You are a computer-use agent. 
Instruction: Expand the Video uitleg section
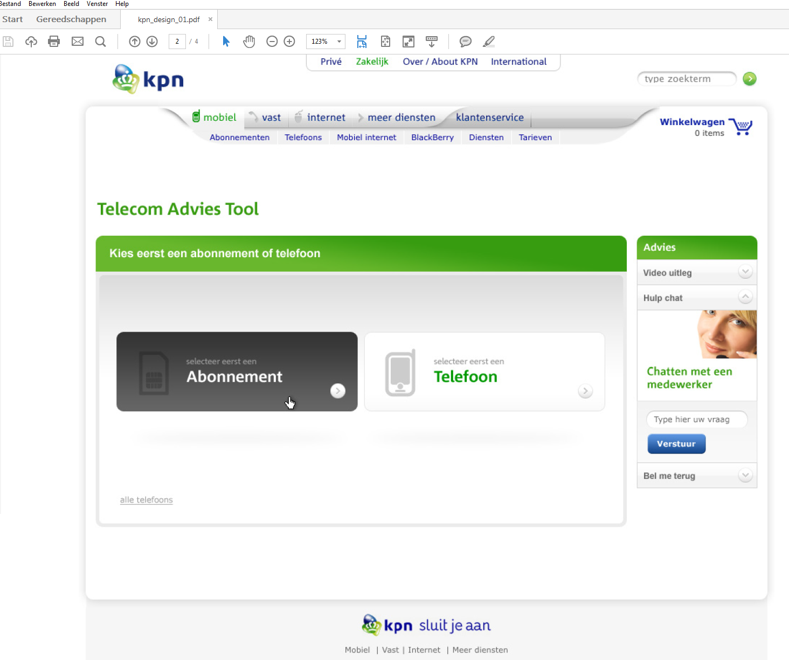click(x=745, y=272)
